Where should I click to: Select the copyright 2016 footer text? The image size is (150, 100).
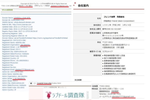coord(44,4)
